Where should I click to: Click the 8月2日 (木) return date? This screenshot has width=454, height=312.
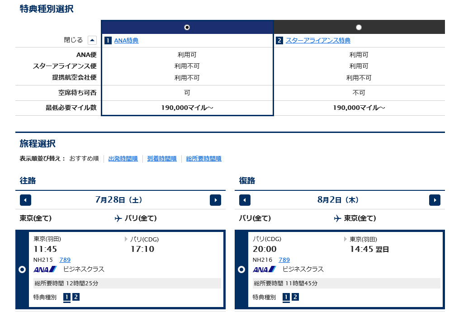pyautogui.click(x=338, y=200)
